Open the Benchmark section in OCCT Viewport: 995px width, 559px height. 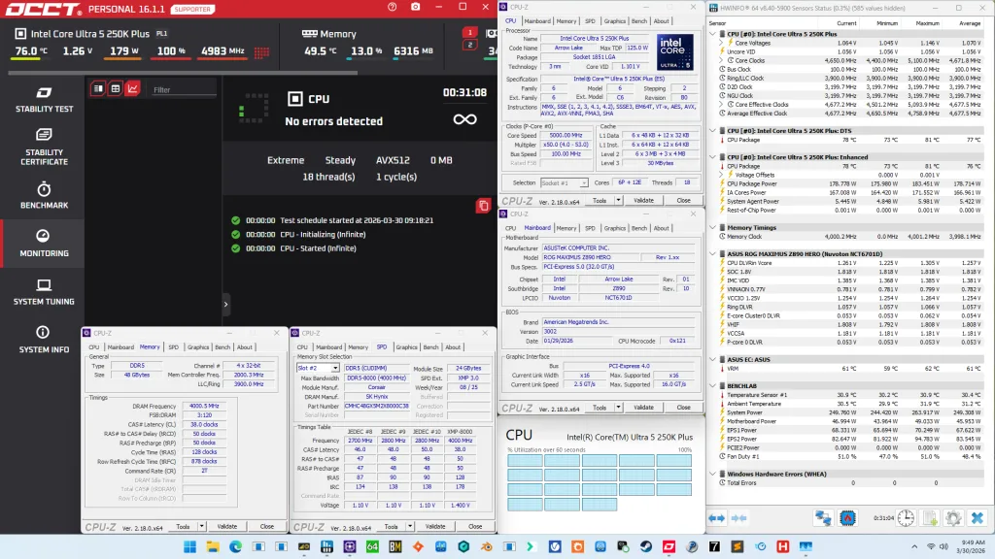44,195
